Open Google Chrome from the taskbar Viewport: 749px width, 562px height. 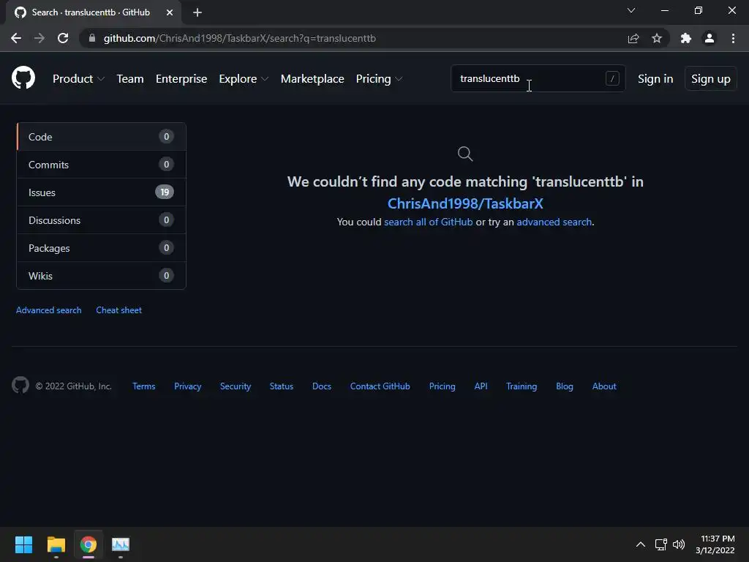click(x=88, y=544)
